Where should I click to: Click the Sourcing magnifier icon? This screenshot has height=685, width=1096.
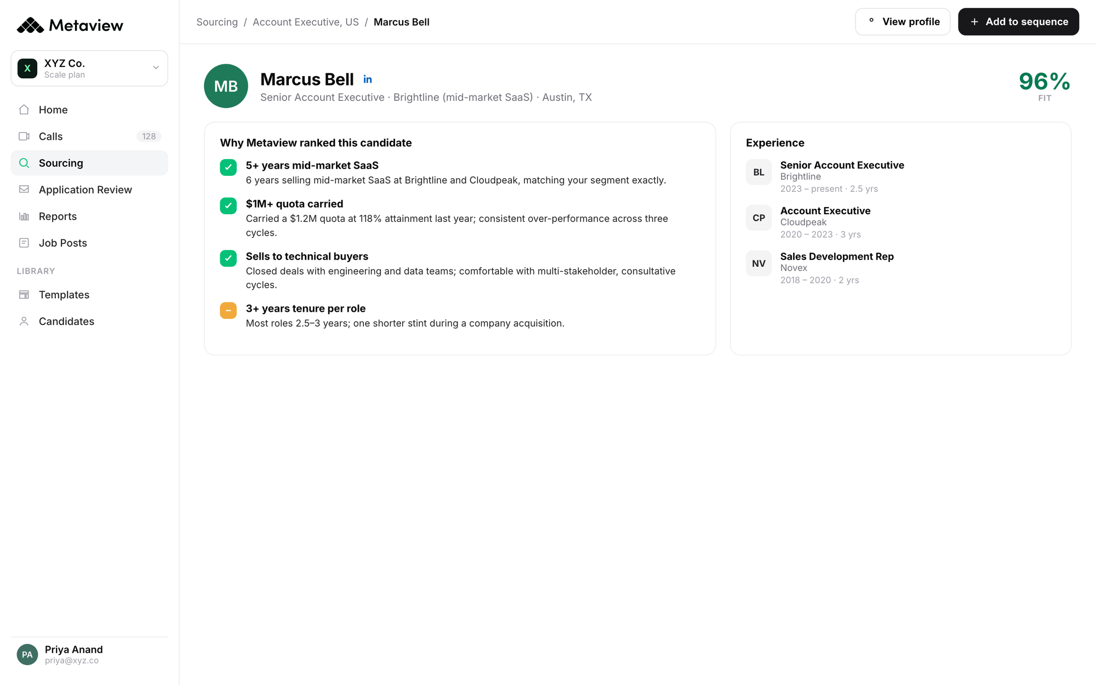point(24,163)
